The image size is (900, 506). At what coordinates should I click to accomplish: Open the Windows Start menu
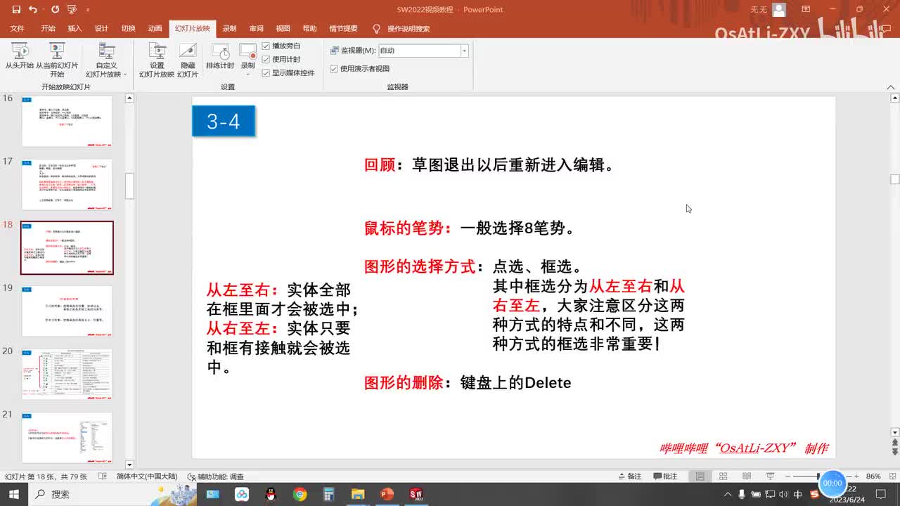pyautogui.click(x=14, y=494)
